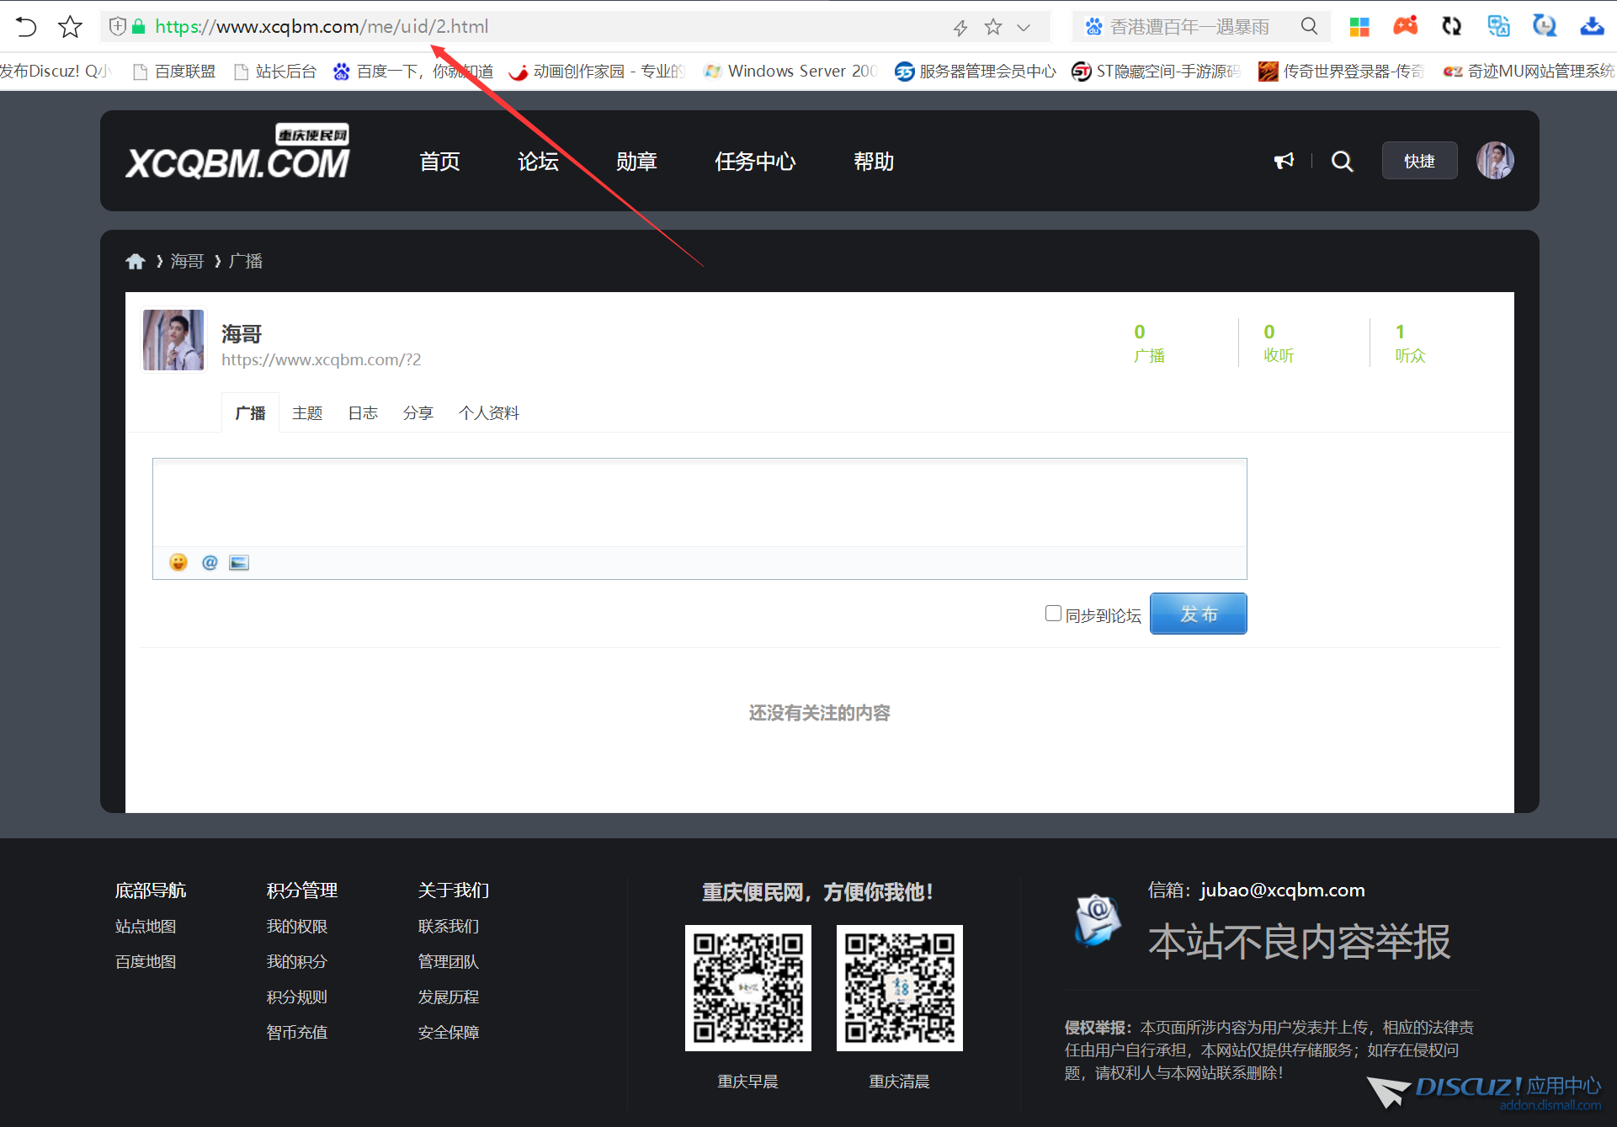
Task: Click inside the broadcast text input area
Action: pyautogui.click(x=699, y=505)
